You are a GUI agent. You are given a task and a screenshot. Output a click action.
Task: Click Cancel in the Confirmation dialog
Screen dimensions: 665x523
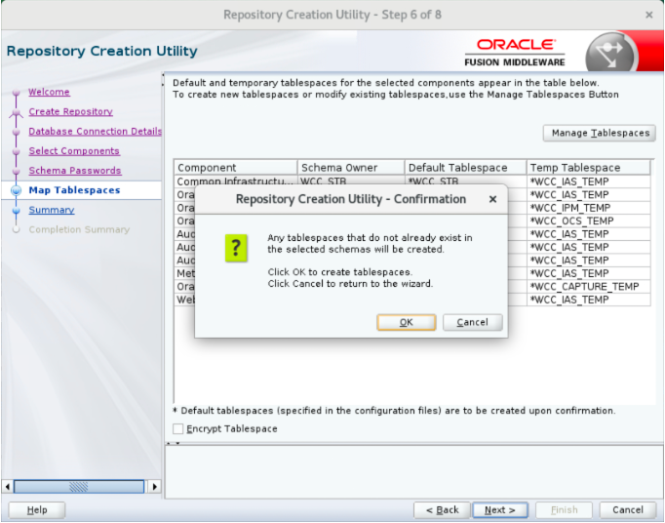coord(473,322)
